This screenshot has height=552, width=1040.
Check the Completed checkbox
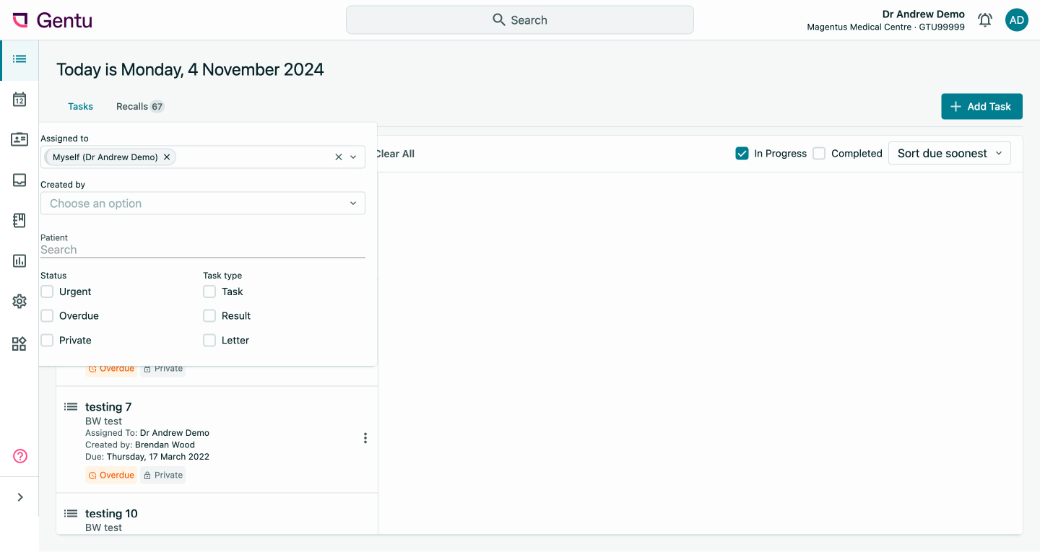819,153
